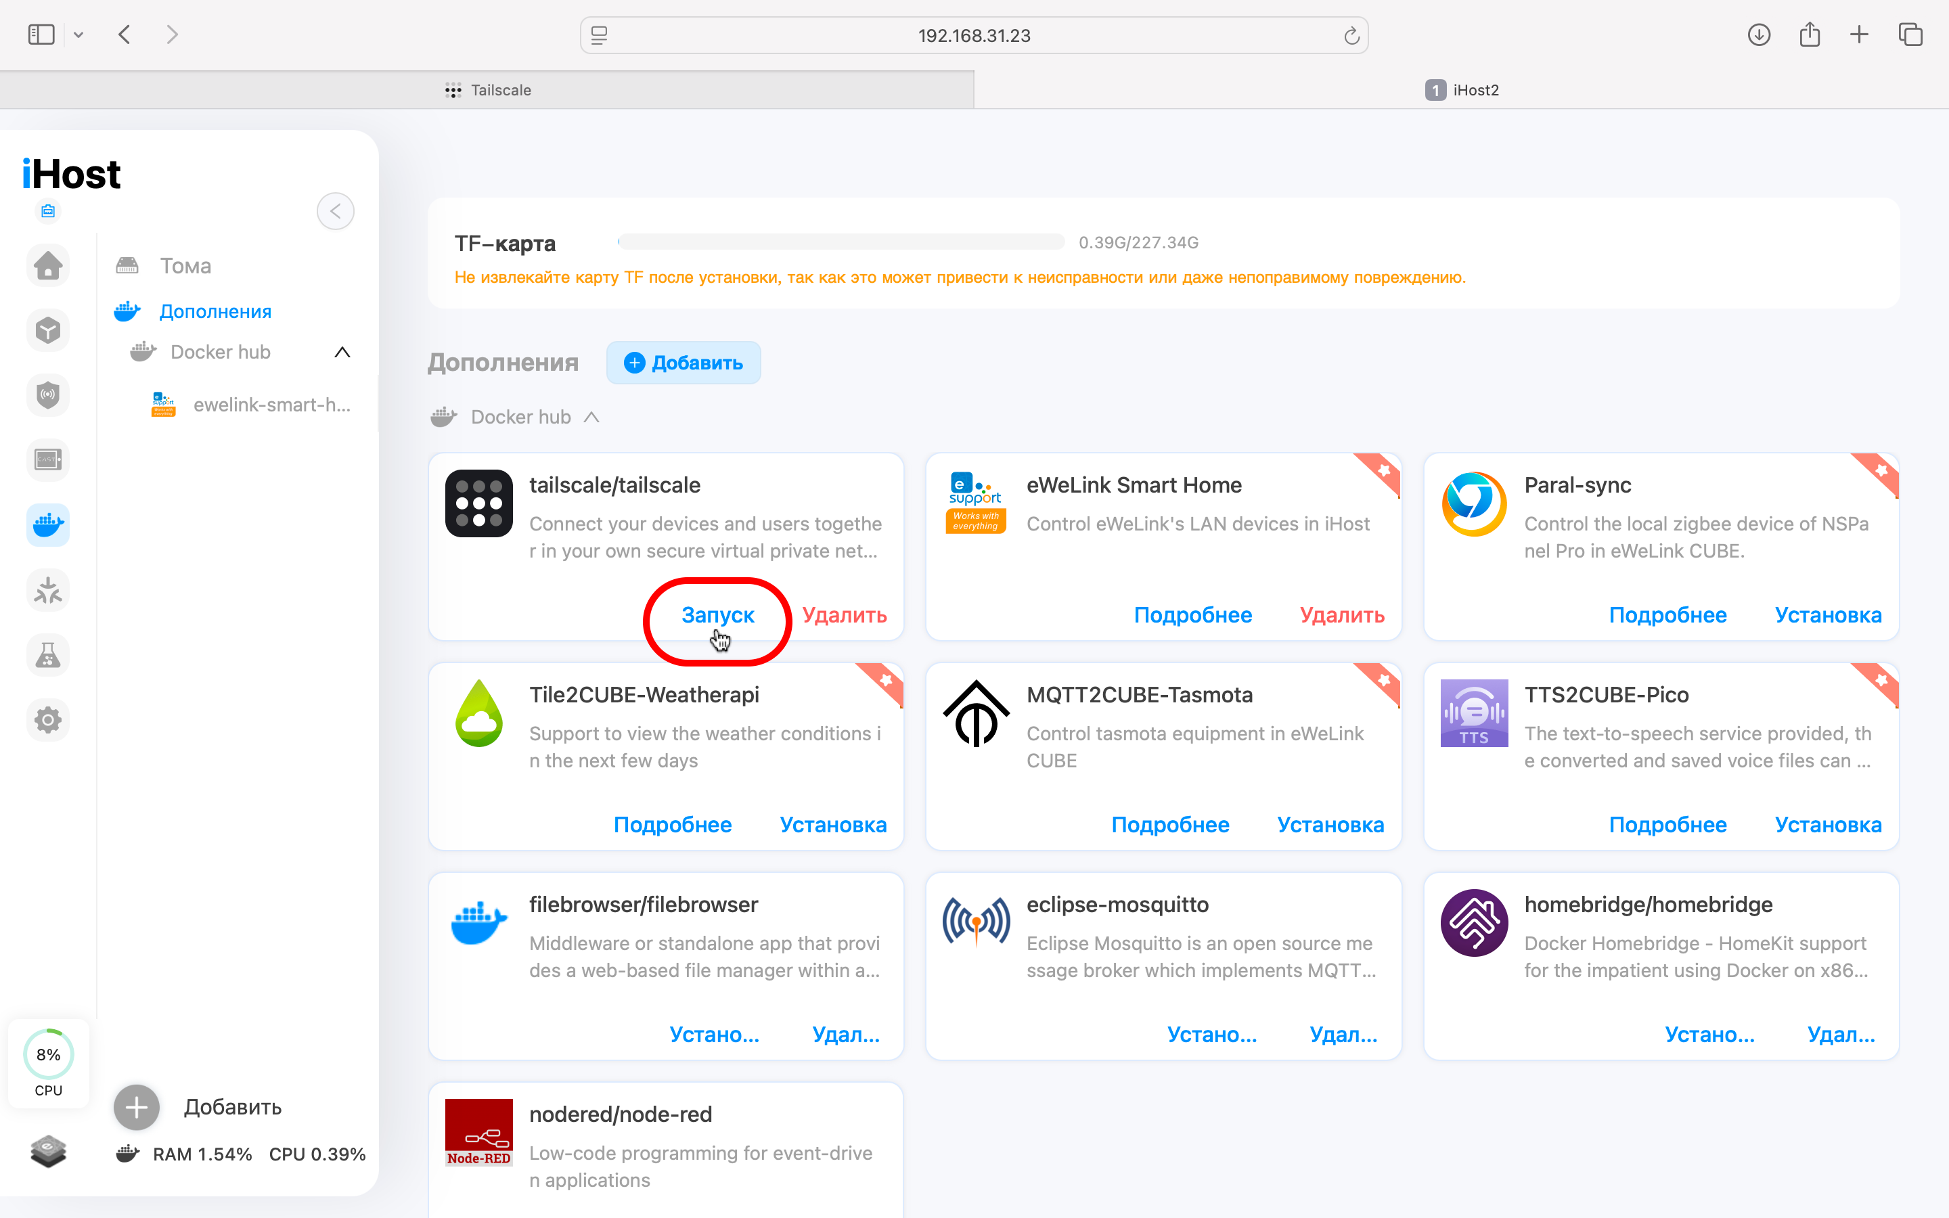
Task: Click the MQTT2CUBE-Tasmota icon
Action: pos(976,713)
